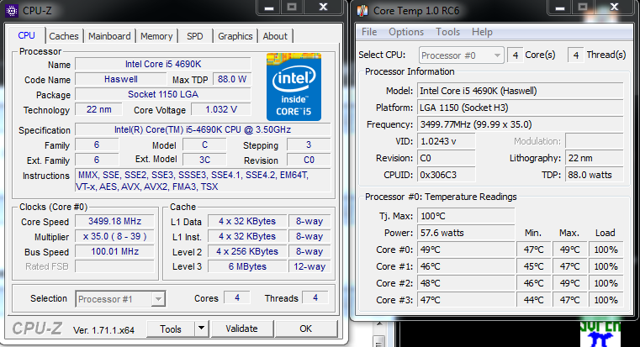
Task: Click the Lithography value 22 nm in Core Temp
Action: point(595,158)
